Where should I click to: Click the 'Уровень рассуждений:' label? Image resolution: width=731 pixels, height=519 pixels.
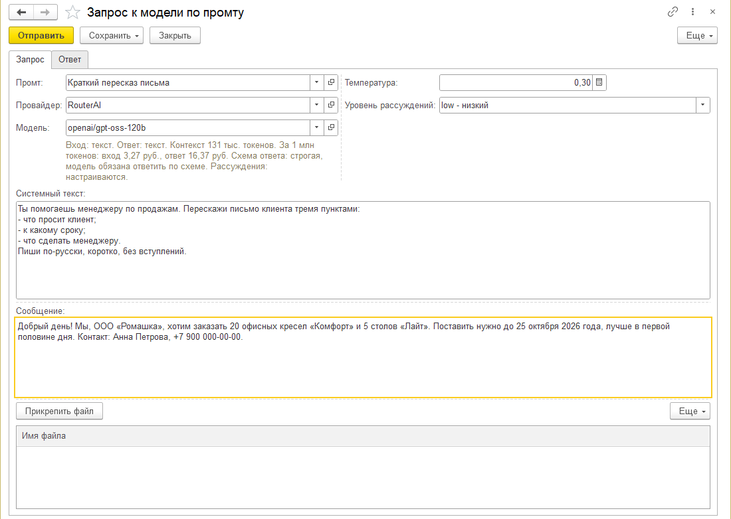[390, 106]
